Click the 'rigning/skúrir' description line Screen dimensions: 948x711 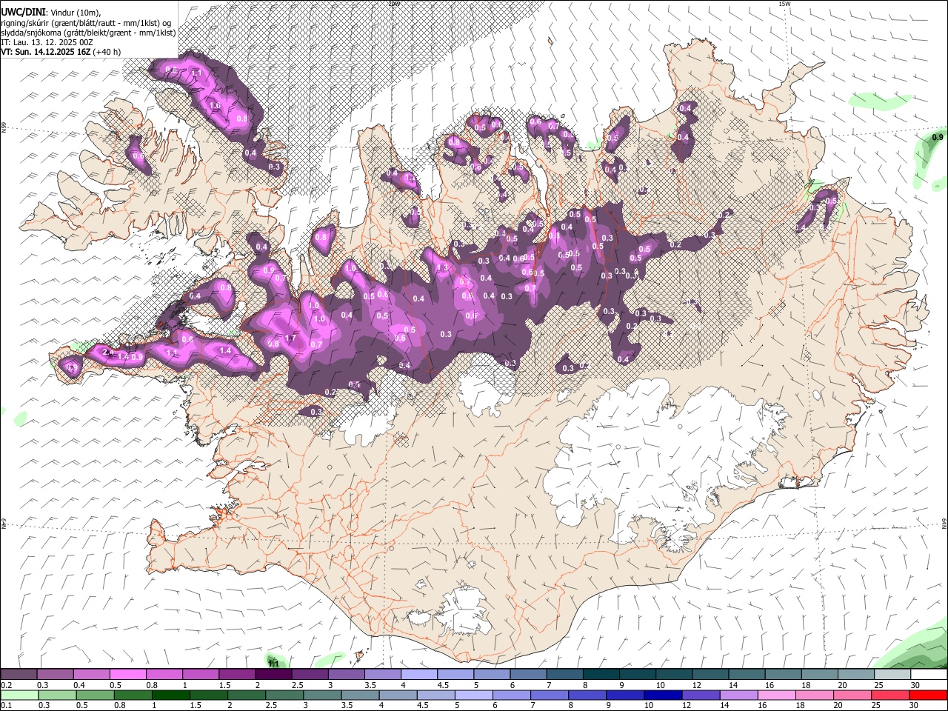(x=85, y=23)
